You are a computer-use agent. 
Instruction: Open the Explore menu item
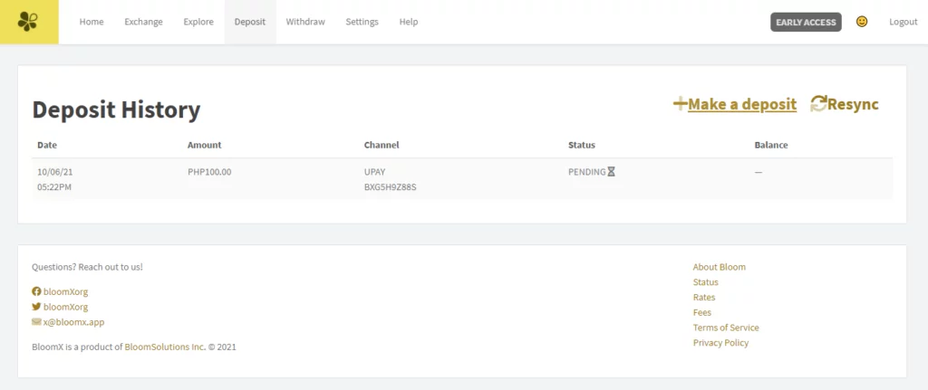[x=198, y=22]
